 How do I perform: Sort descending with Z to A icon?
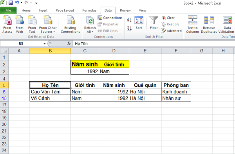pos(129,28)
